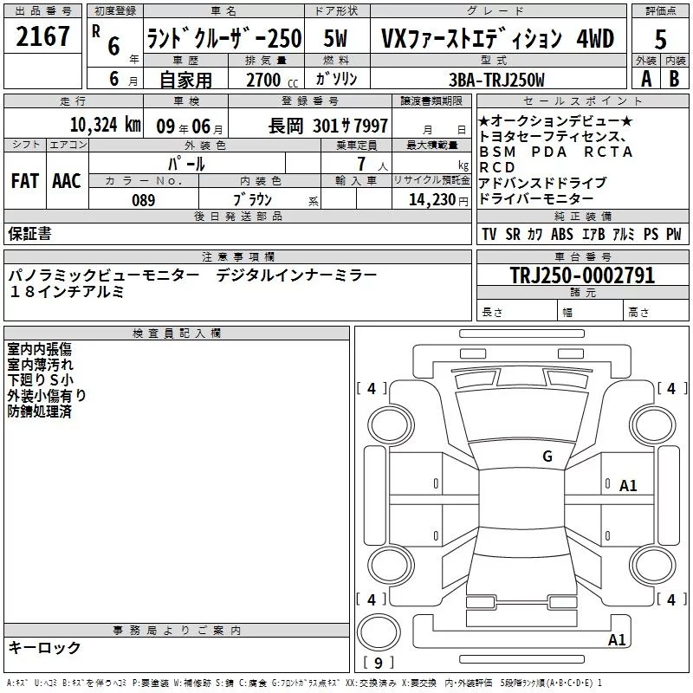Click lot number 2167
Screen dimensions: 693x693
click(42, 36)
